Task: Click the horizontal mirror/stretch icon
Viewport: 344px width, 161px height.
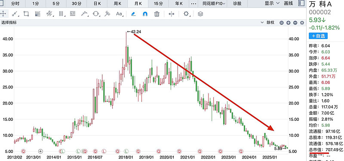Action: pos(171,14)
